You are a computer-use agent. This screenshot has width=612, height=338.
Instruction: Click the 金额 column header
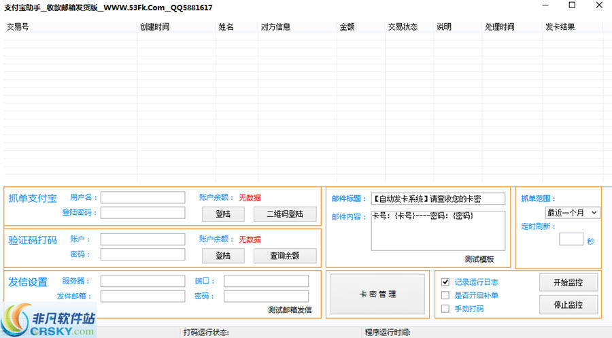(361, 27)
